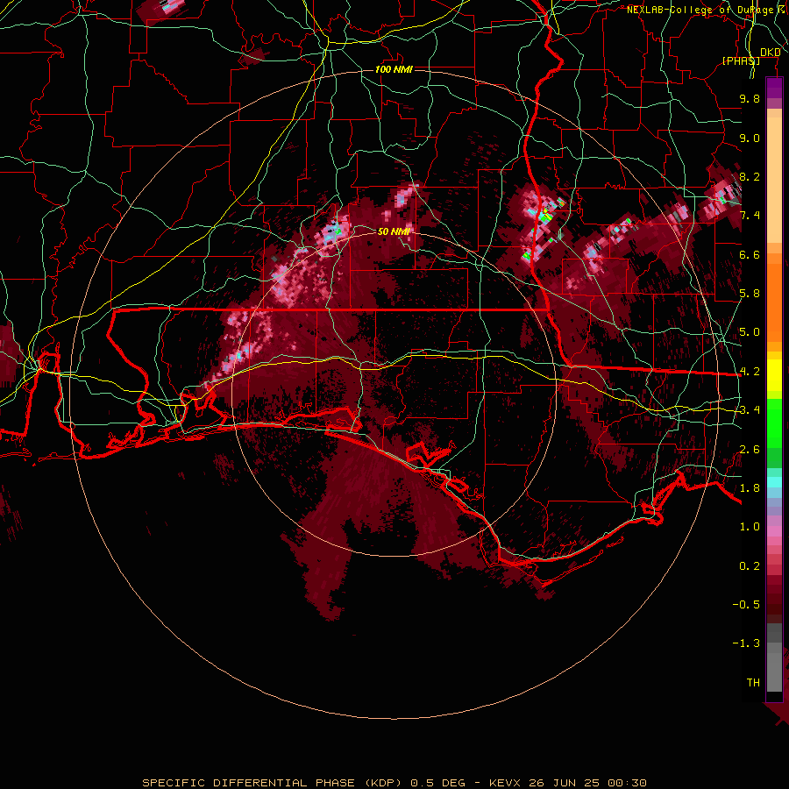
Task: Click the 8.2 value on color scale
Action: [x=750, y=176]
